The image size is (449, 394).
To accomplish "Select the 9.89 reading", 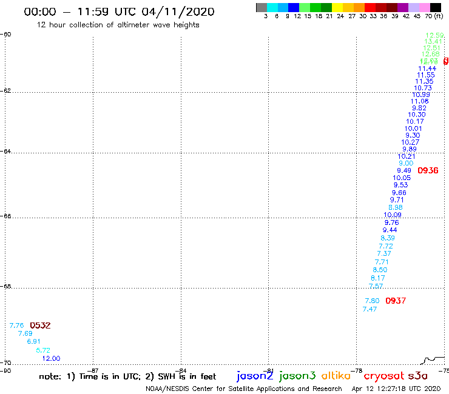I will pos(410,149).
